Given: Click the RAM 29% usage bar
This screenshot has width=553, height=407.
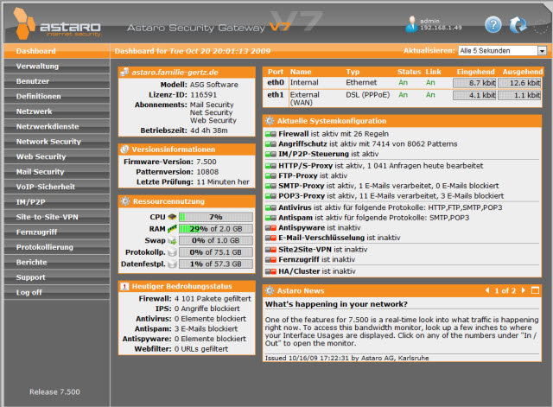Looking at the screenshot, I should pyautogui.click(x=216, y=229).
